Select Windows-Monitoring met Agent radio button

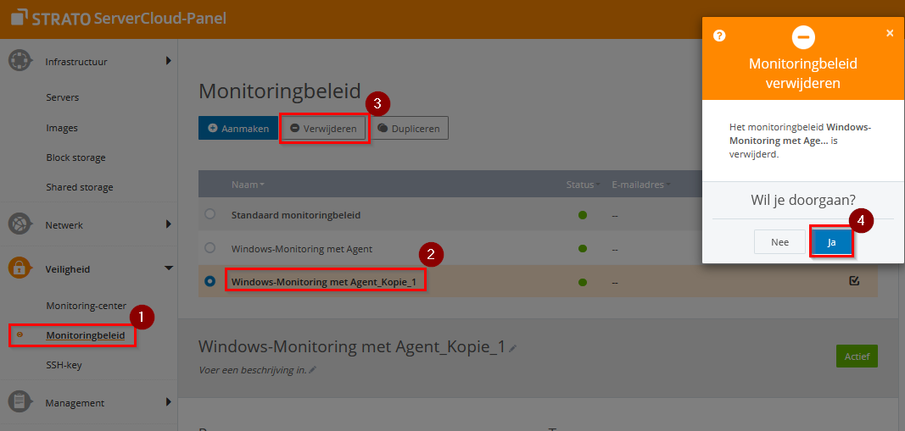[210, 248]
